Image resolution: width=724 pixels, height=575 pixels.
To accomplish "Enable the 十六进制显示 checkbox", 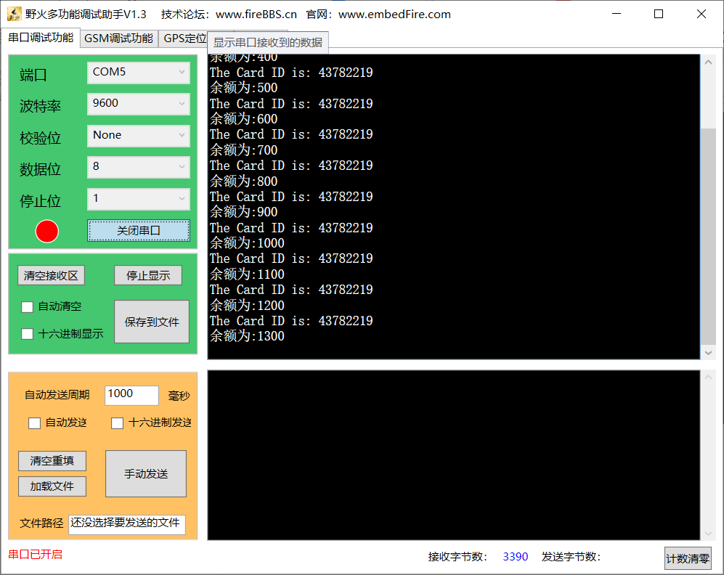I will [x=28, y=334].
